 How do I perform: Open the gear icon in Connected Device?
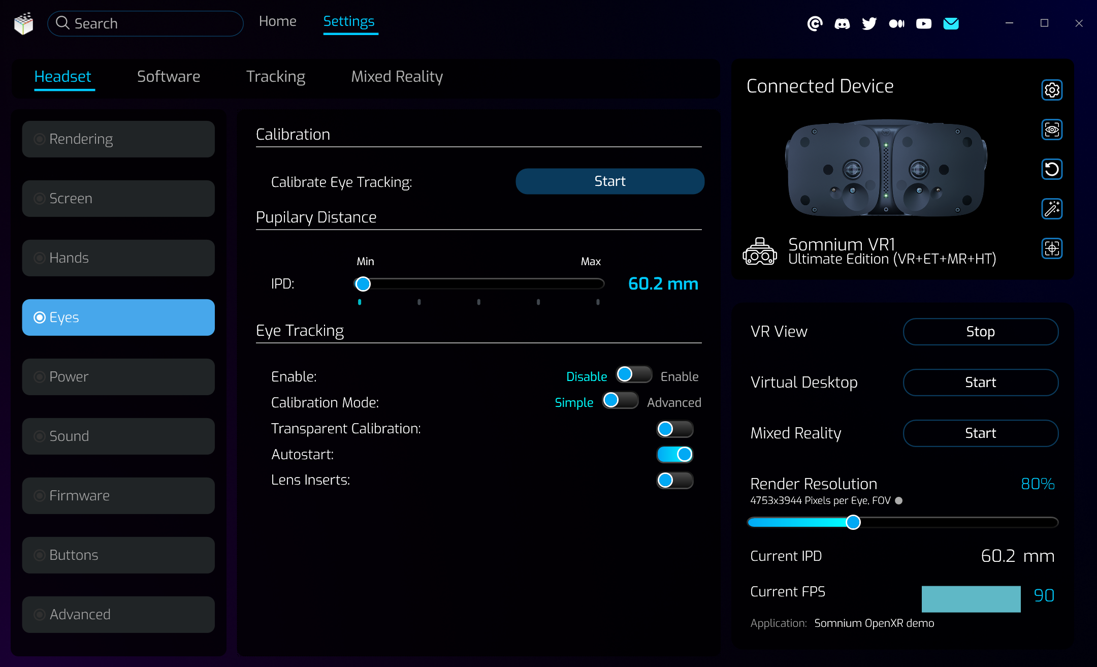pos(1052,90)
